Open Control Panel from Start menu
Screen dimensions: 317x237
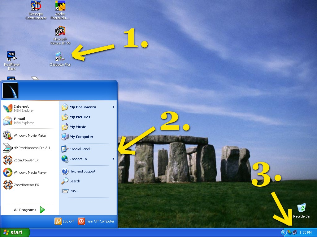tap(80, 149)
